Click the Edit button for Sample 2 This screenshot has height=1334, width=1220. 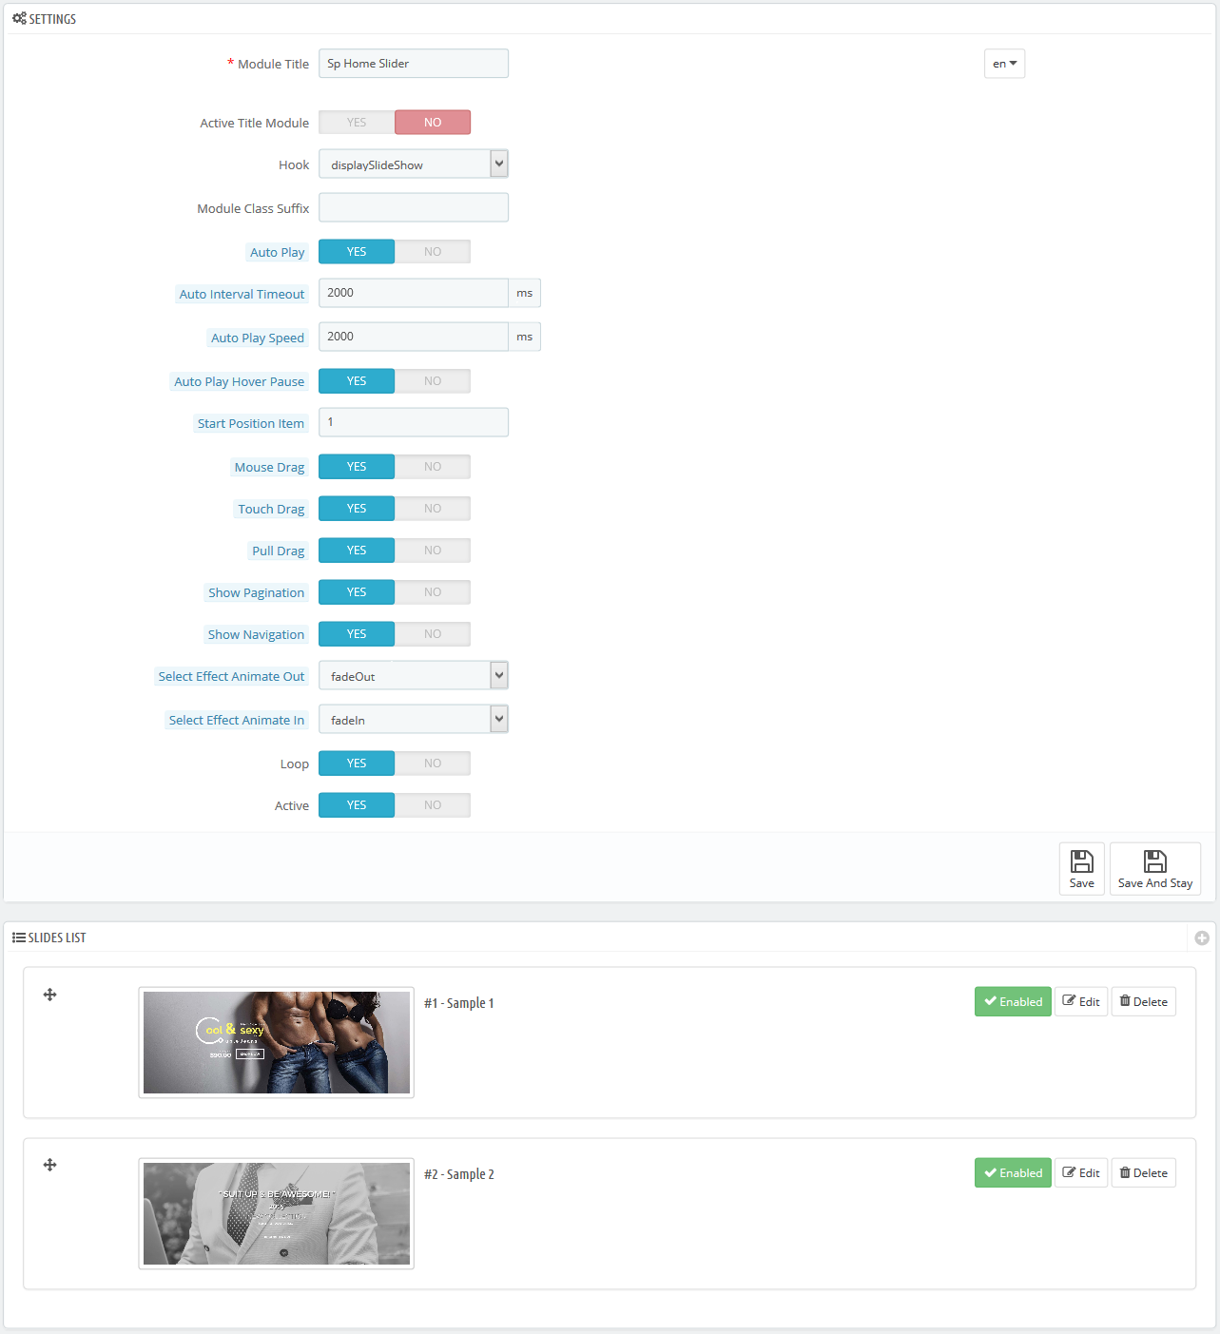[x=1081, y=1172]
